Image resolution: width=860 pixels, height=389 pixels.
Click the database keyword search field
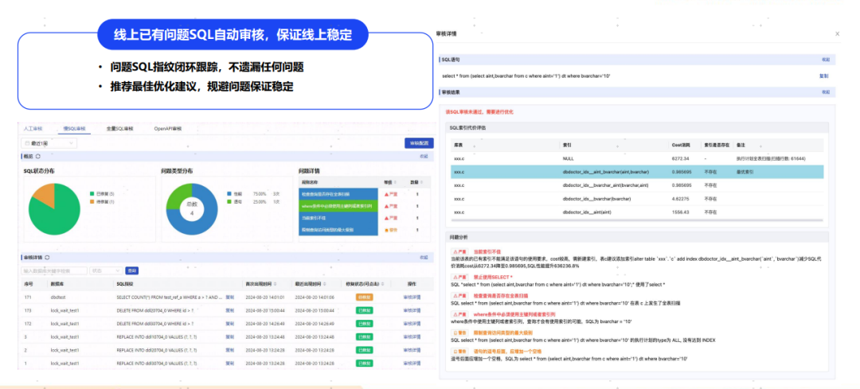click(54, 270)
